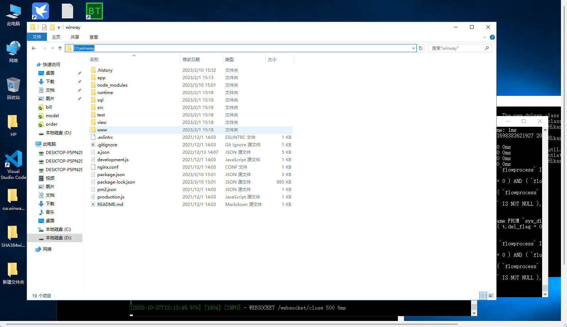Open the model folder in sidebar
This screenshot has width=567, height=327.
pyautogui.click(x=52, y=116)
